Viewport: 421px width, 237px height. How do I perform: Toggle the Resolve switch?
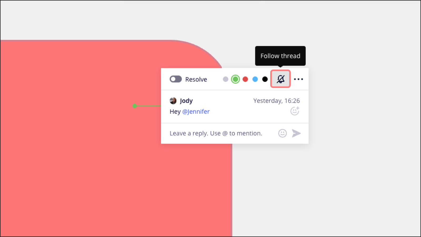(x=176, y=79)
